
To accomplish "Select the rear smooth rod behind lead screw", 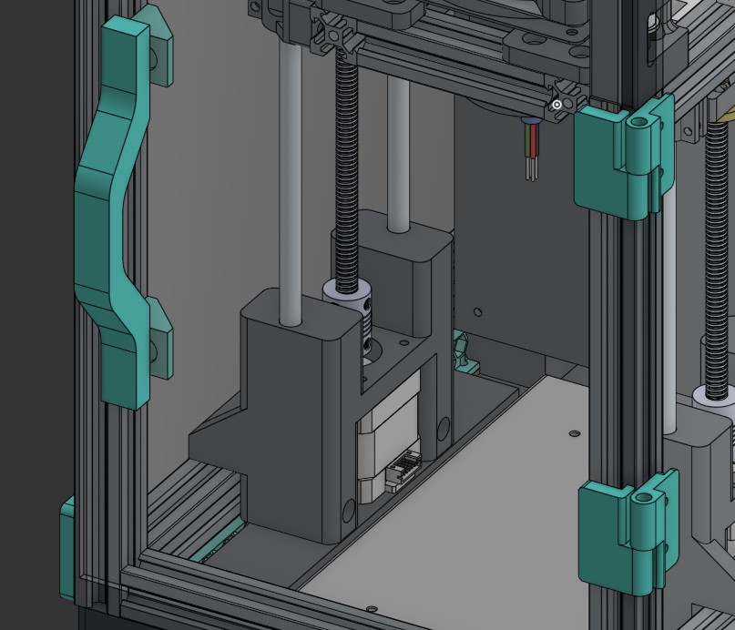I will coord(398,154).
